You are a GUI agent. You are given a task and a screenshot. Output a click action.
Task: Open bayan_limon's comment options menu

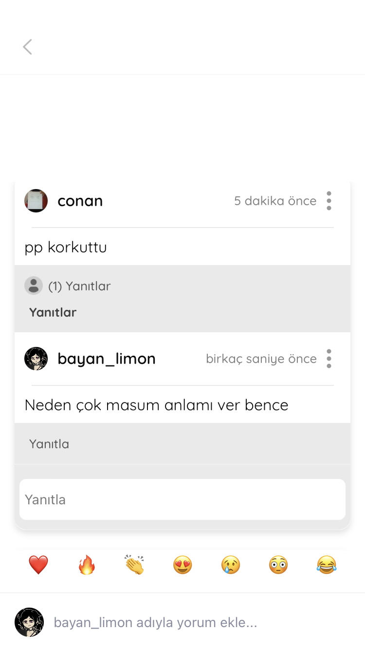(x=329, y=359)
